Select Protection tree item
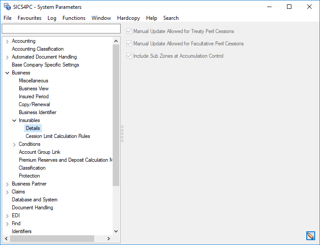320x245 pixels. pos(29,176)
